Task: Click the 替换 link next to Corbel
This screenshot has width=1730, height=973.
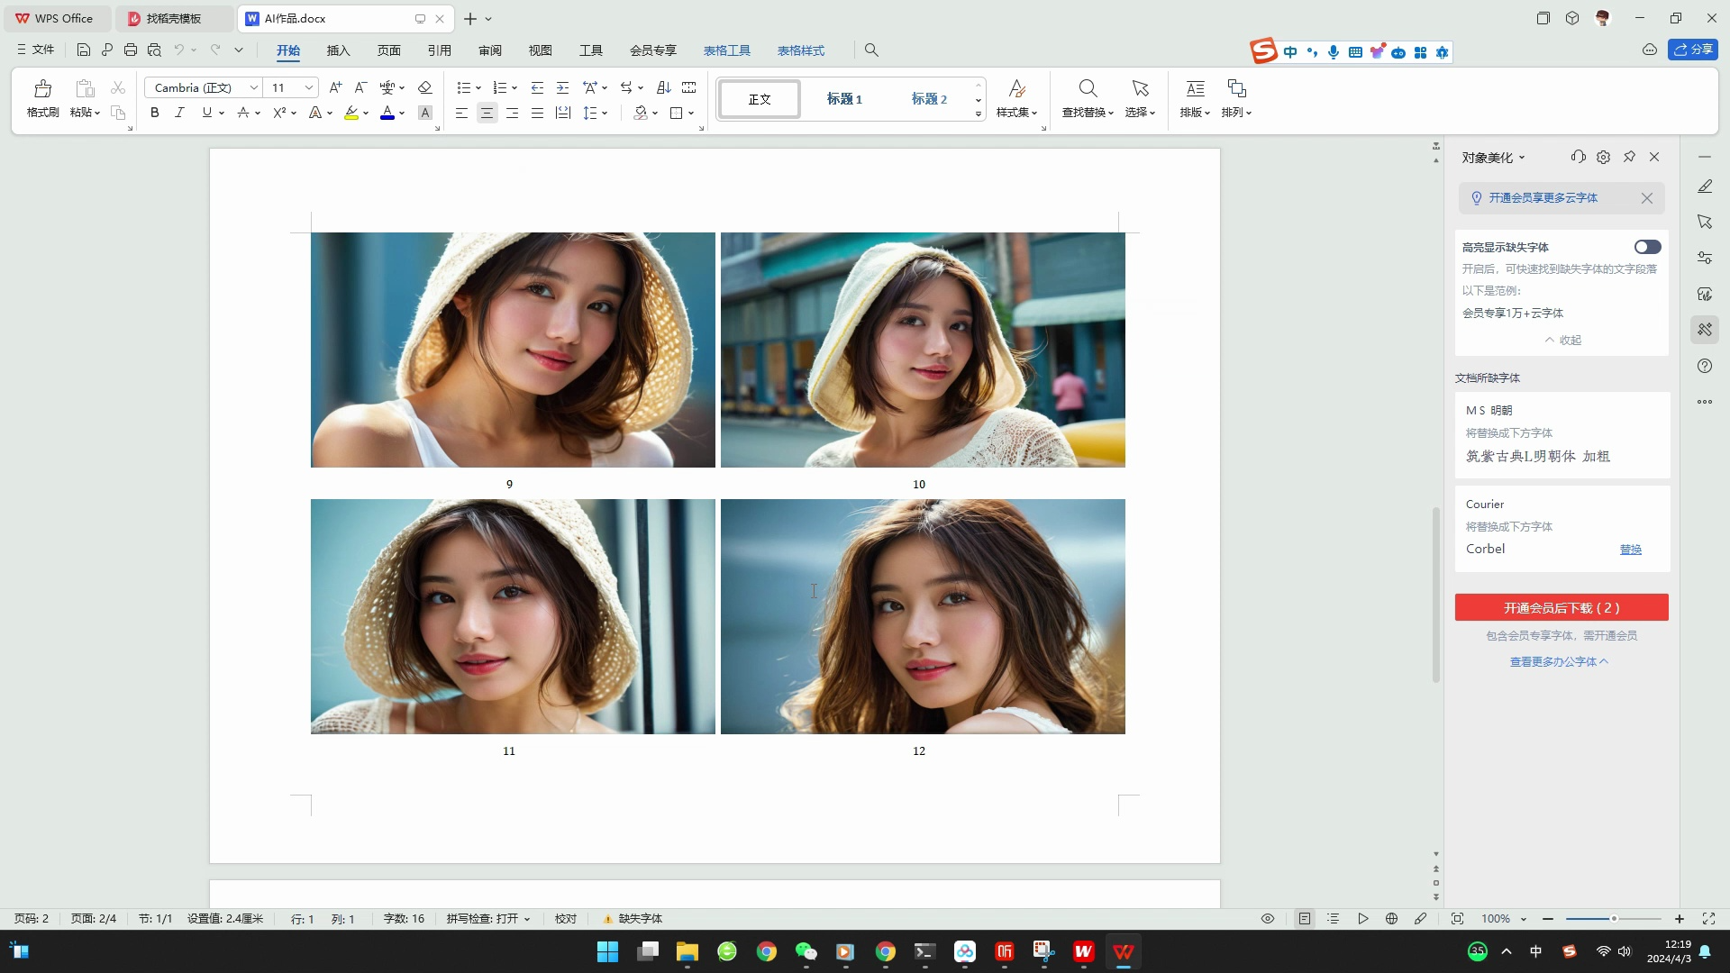Action: pos(1630,550)
